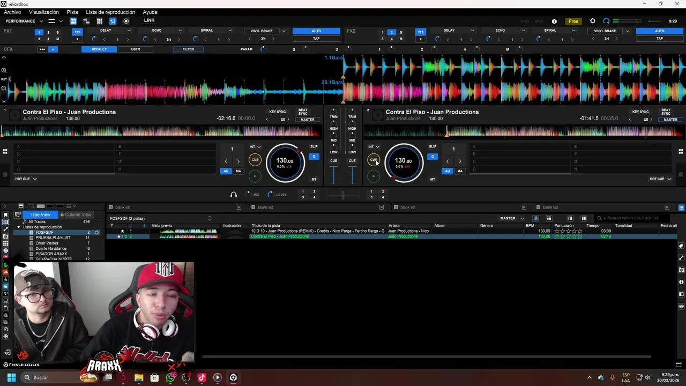Toggle the mixer panel icon in toolbar
This screenshot has height=386, width=686.
tap(113, 21)
